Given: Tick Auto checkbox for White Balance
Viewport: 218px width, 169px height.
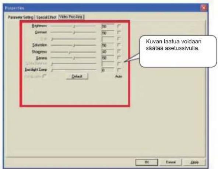Looking at the screenshot, I should pos(119,64).
